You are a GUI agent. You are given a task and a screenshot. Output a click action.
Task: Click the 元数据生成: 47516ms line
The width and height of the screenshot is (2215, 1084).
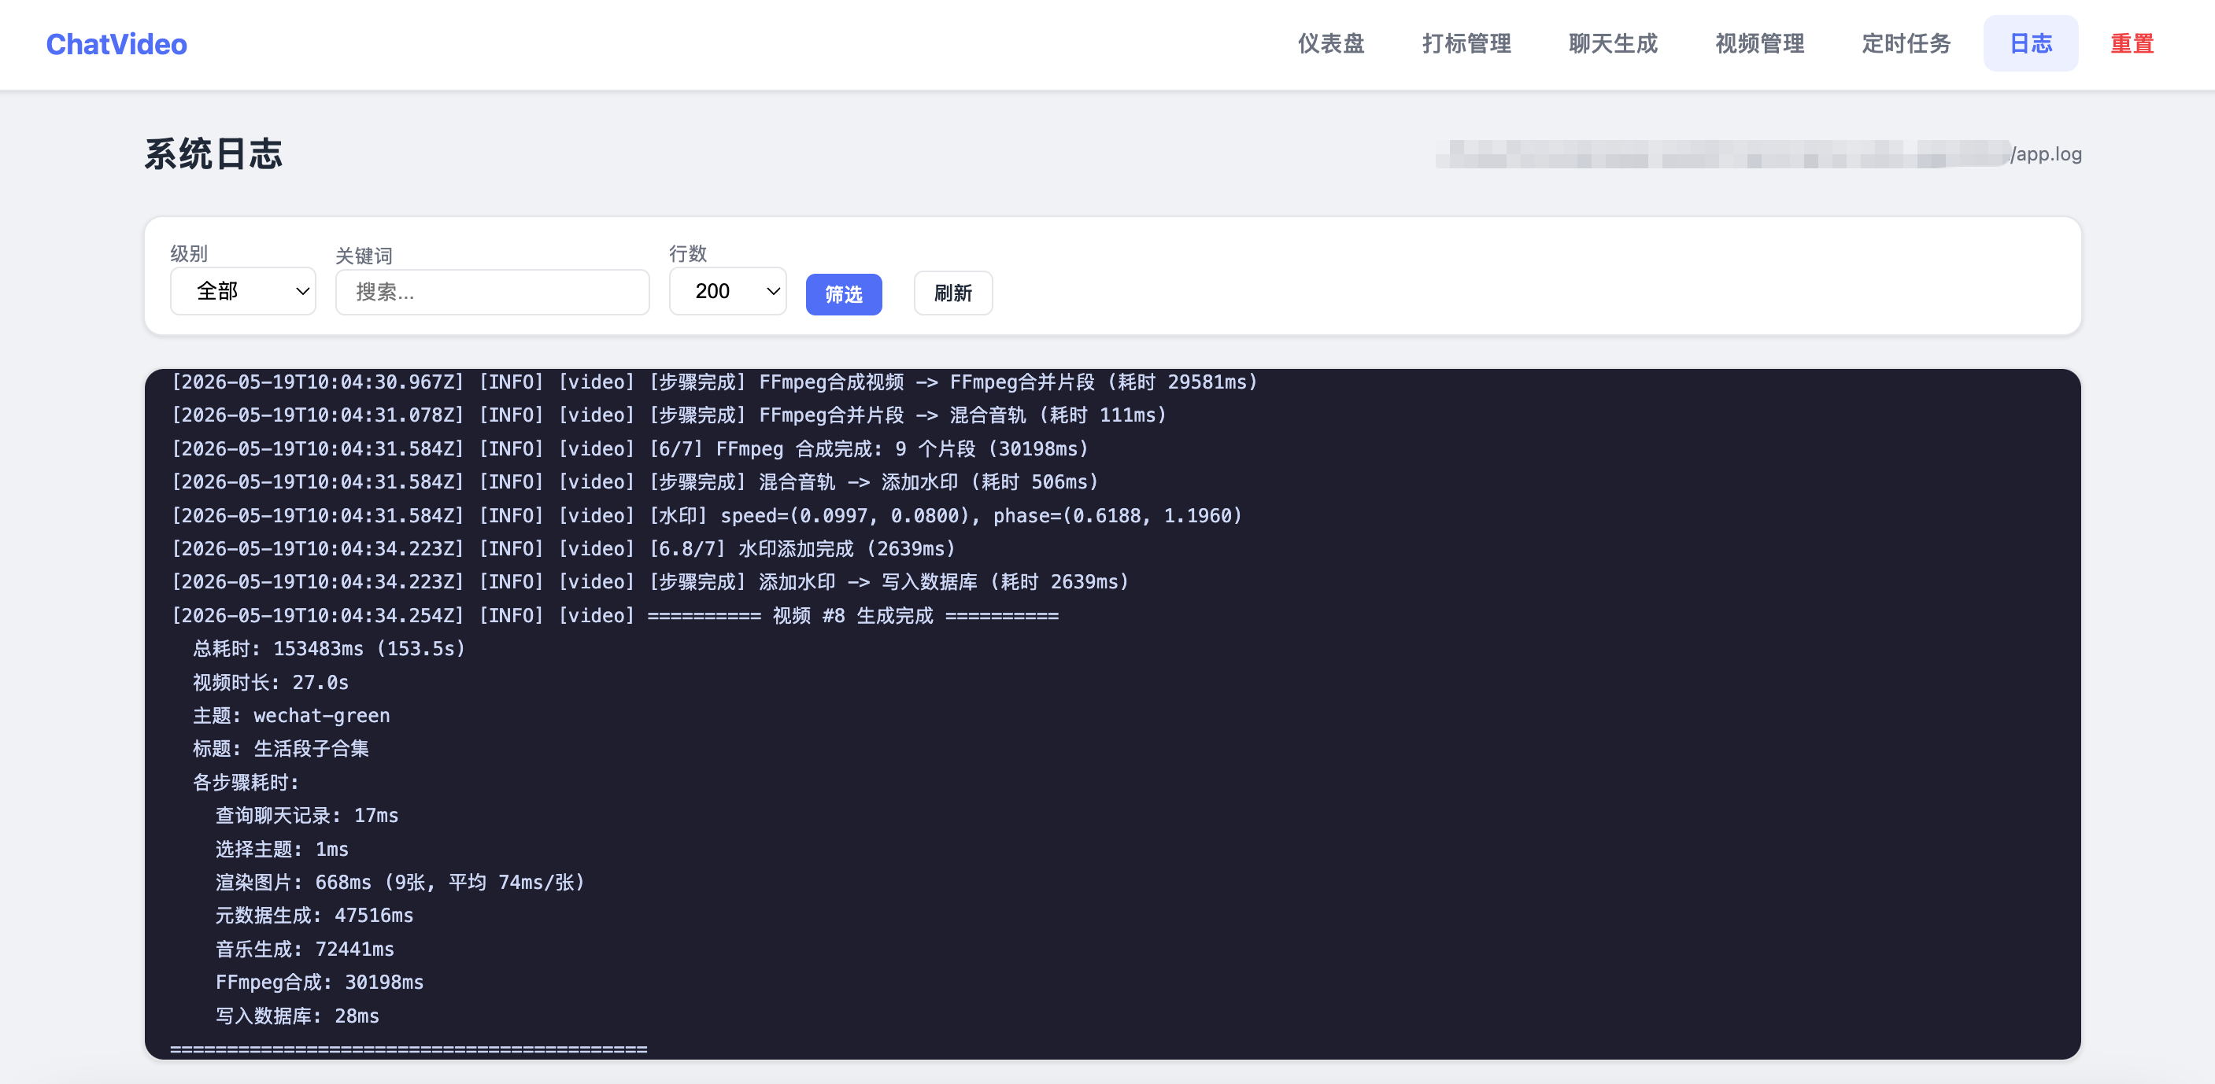[x=315, y=916]
